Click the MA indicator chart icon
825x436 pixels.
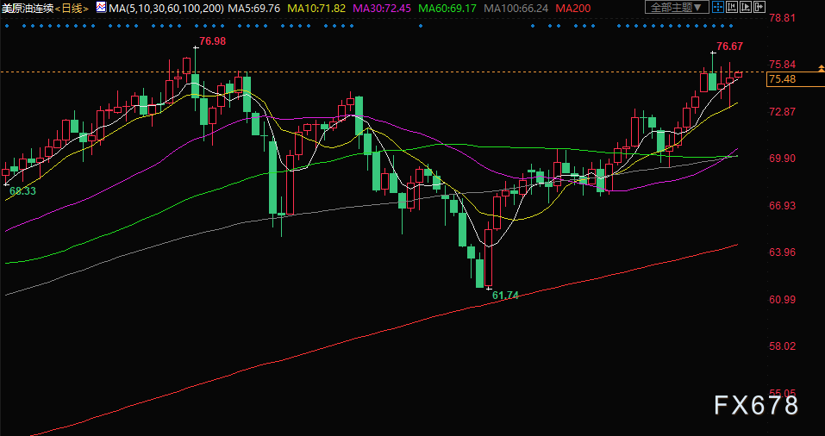pyautogui.click(x=101, y=8)
